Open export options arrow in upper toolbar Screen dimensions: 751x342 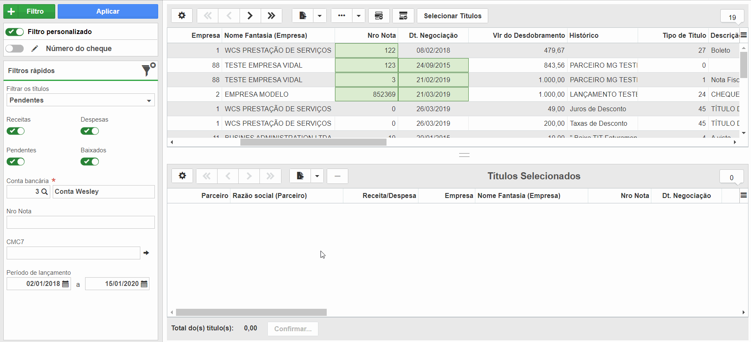tap(320, 16)
